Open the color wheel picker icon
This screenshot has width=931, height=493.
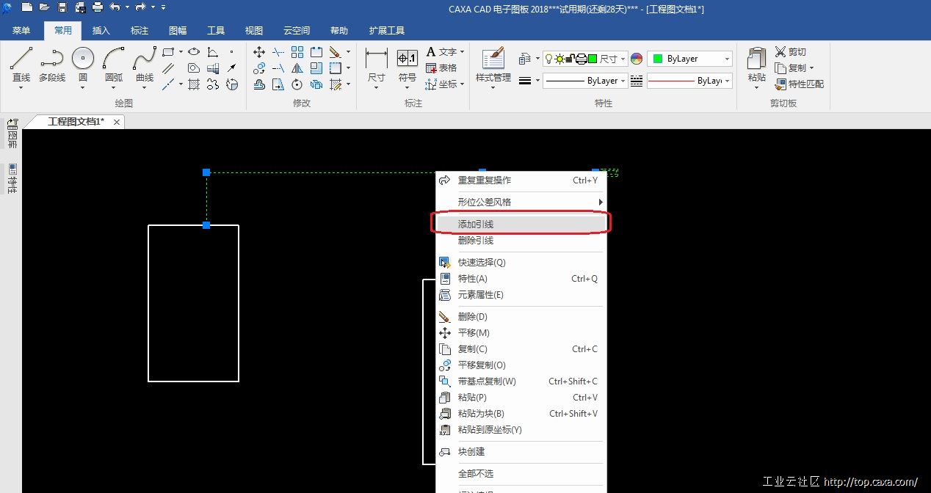(x=637, y=59)
